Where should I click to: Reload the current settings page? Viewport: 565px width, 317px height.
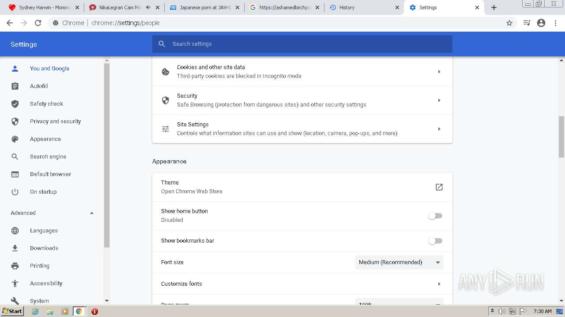point(38,23)
